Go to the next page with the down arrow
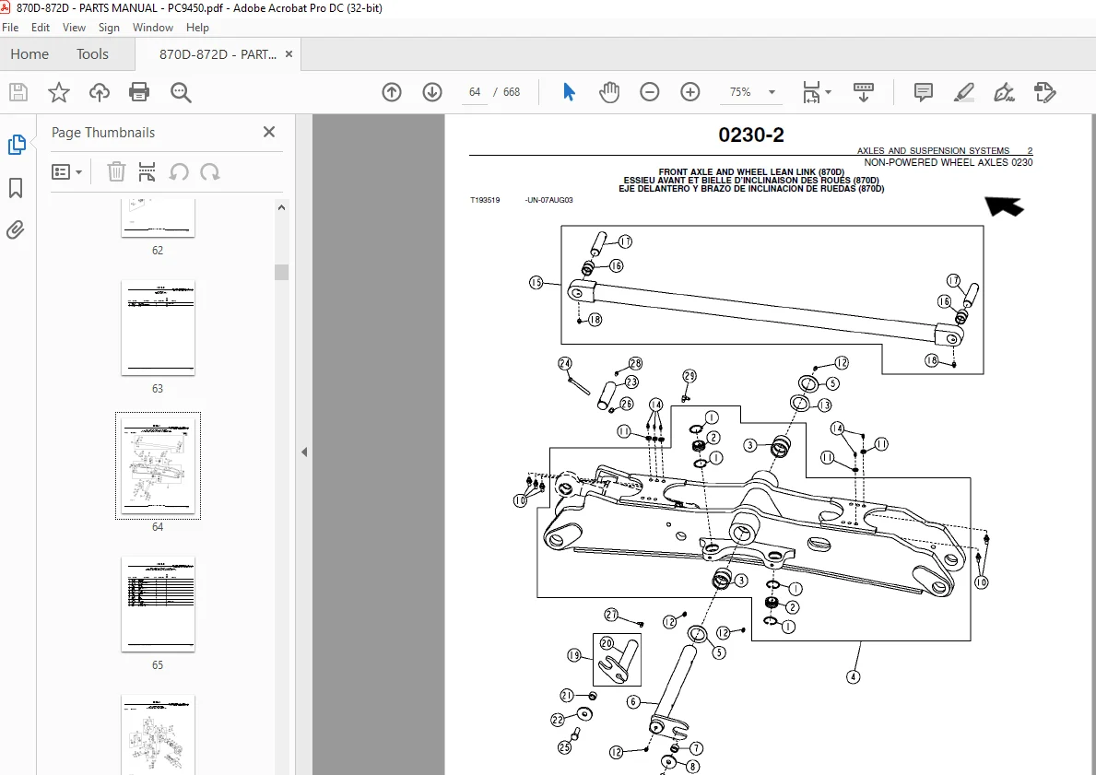 (432, 92)
